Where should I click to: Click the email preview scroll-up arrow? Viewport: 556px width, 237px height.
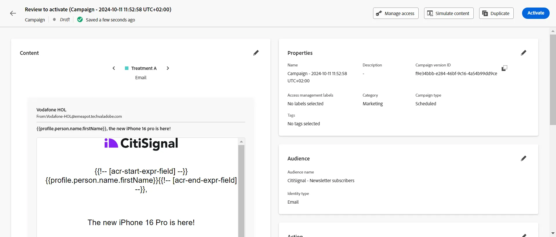241,142
